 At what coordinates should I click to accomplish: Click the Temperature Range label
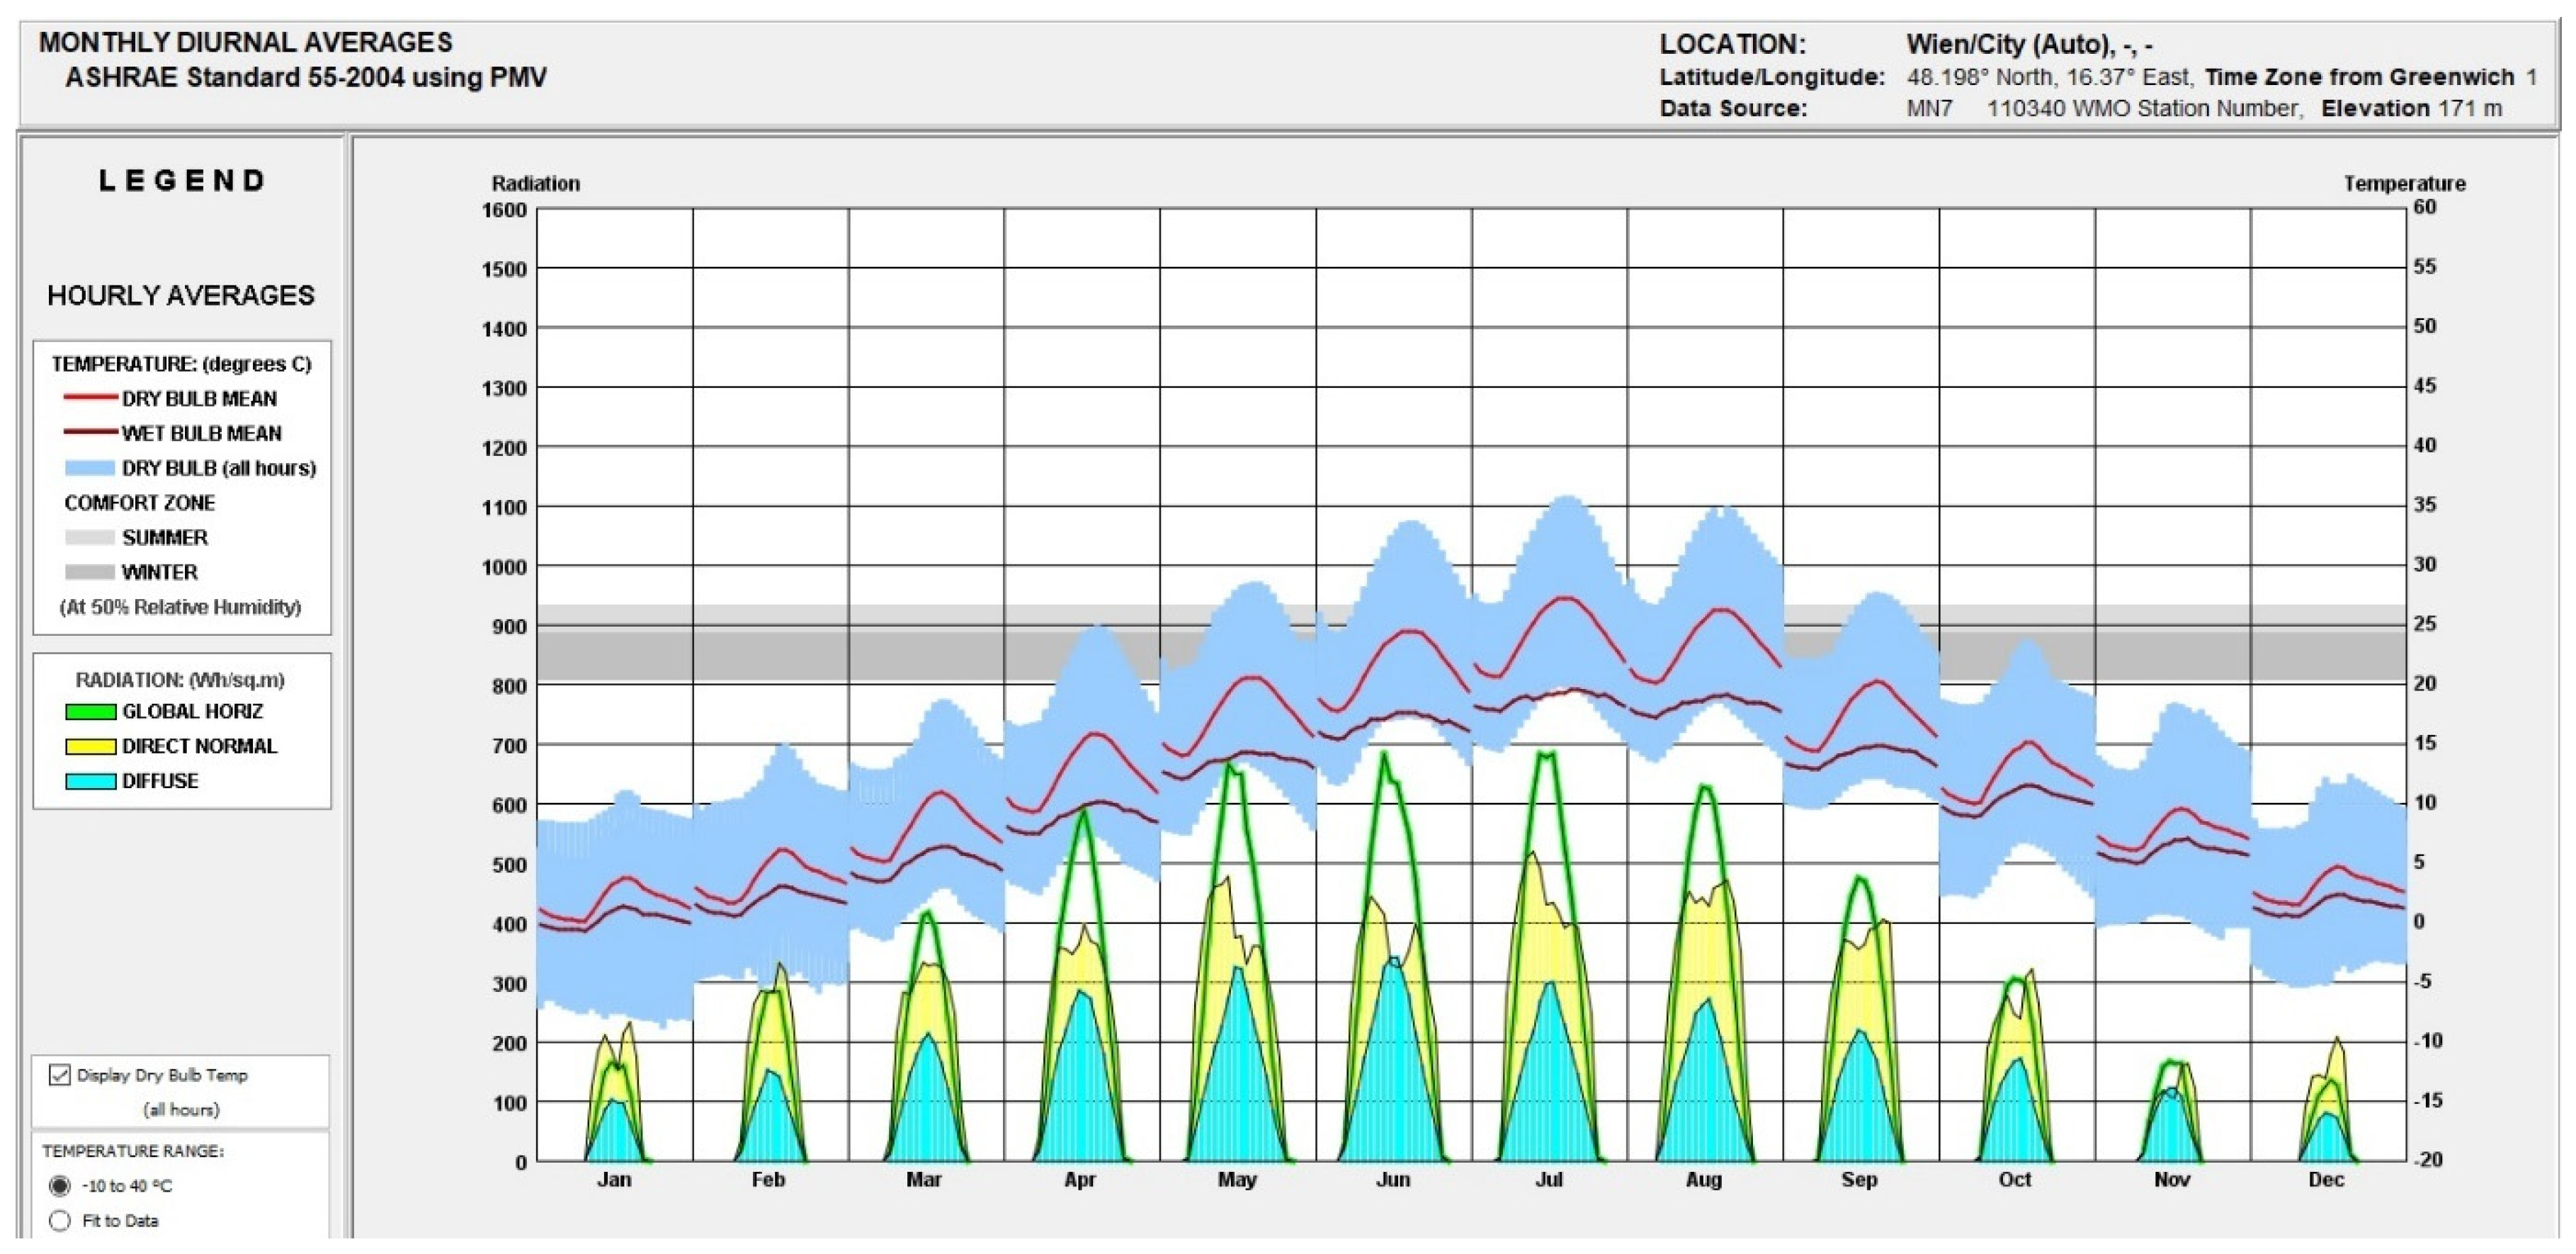pyautogui.click(x=133, y=1151)
